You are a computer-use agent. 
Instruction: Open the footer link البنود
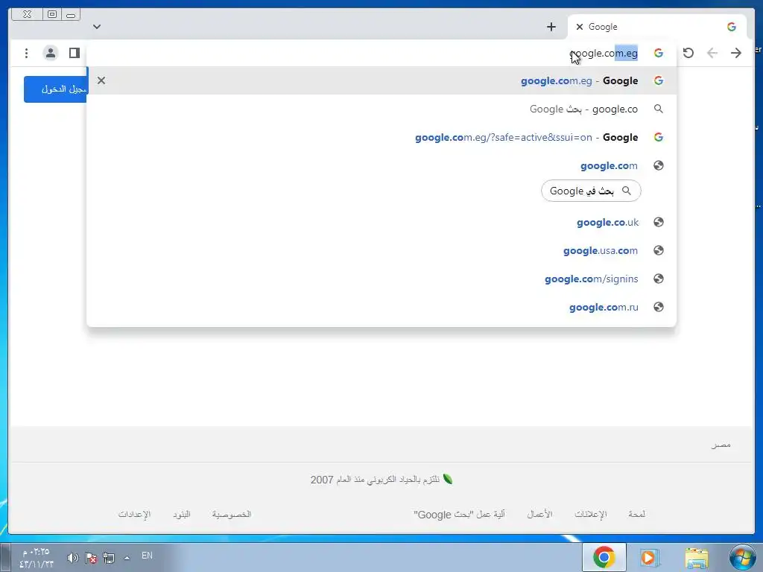182,514
